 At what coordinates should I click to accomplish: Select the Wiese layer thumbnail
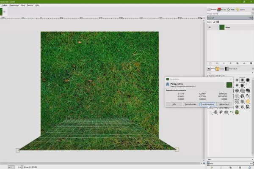(x=222, y=27)
